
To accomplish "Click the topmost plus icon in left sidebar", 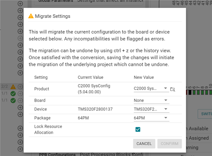I will click(x=20, y=4).
